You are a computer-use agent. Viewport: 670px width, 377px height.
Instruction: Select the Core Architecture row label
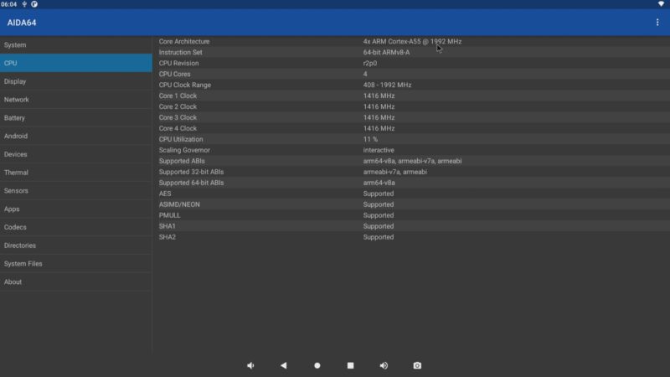coord(184,41)
